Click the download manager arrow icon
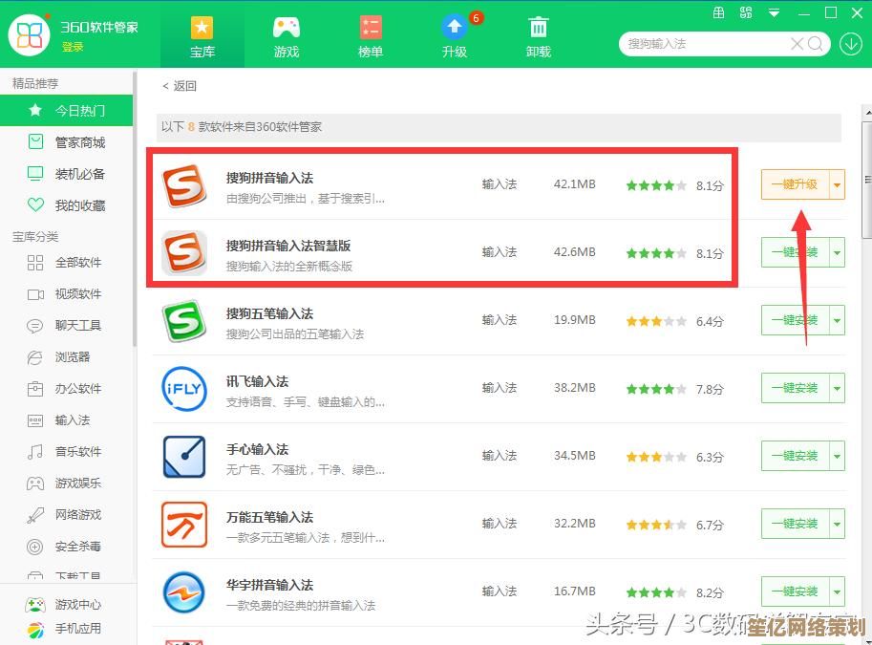 click(x=850, y=44)
